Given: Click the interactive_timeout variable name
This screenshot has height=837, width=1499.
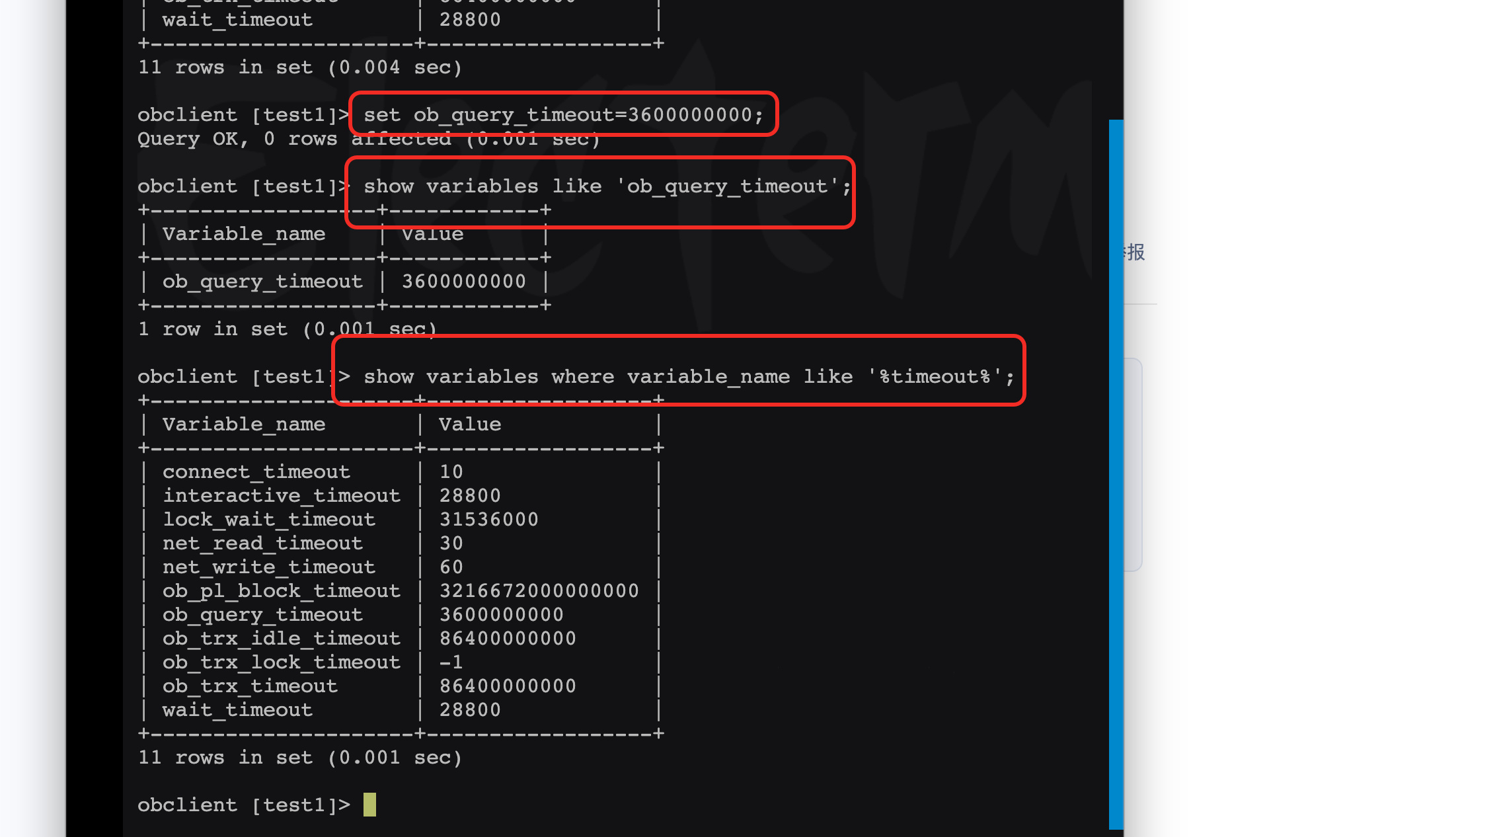Looking at the screenshot, I should (282, 496).
